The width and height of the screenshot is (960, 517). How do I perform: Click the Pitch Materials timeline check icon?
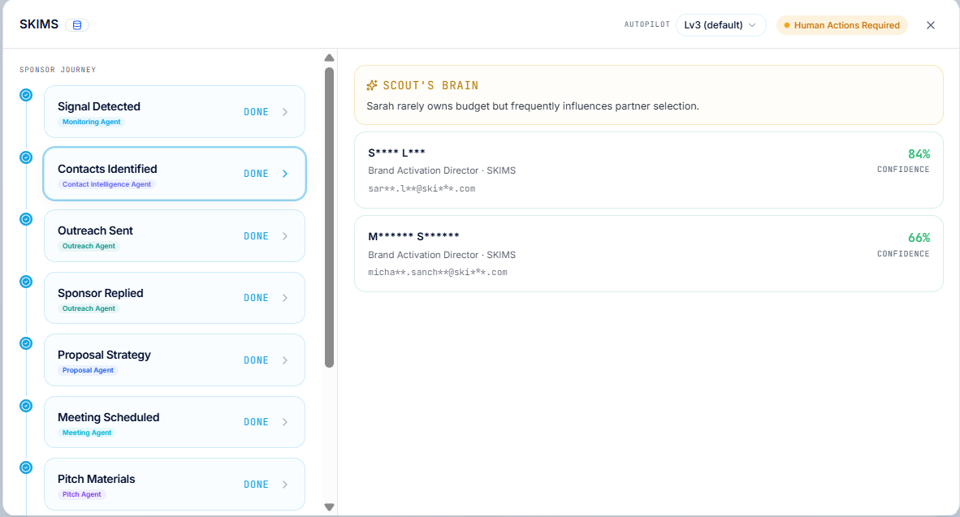point(26,467)
